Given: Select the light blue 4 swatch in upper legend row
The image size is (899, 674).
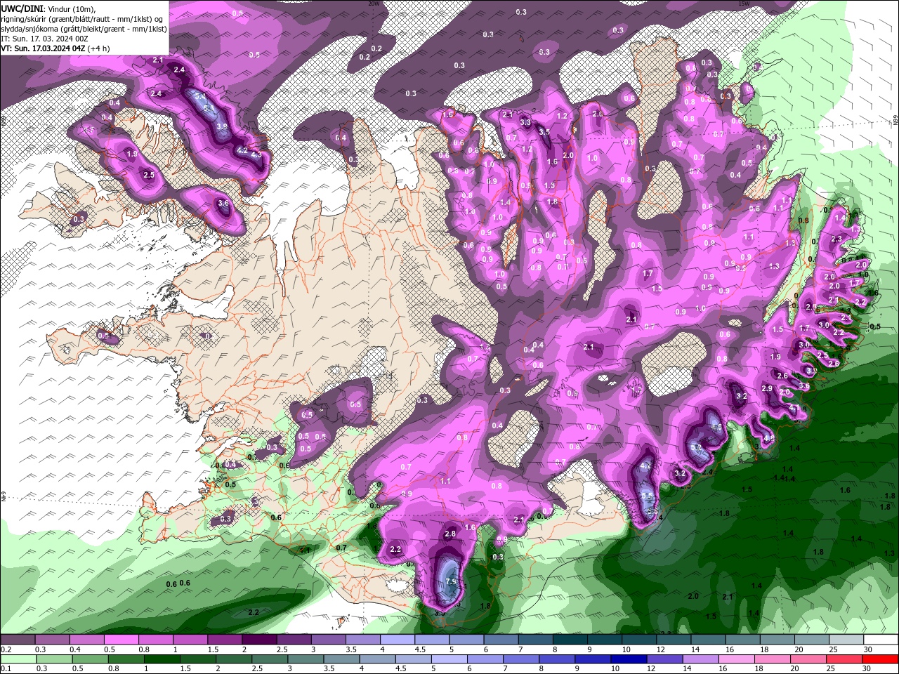Looking at the screenshot, I should [398, 640].
